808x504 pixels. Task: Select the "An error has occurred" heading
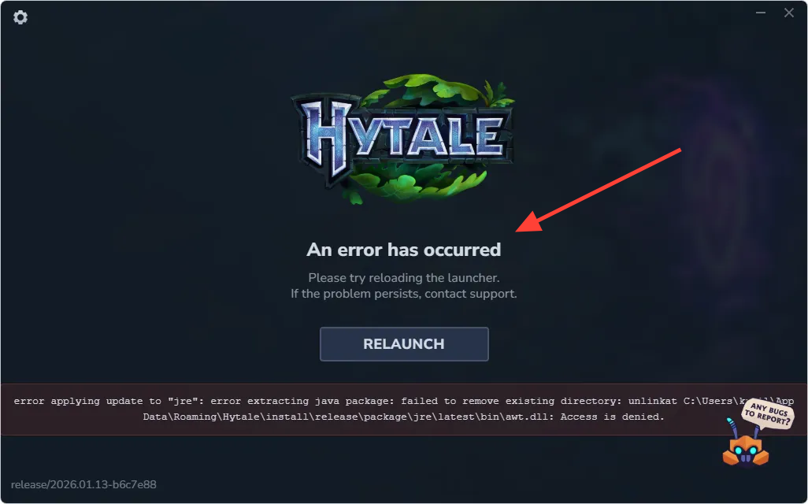pyautogui.click(x=404, y=250)
